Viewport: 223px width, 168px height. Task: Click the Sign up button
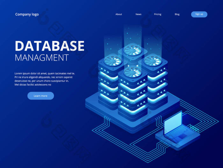pyautogui.click(x=199, y=14)
